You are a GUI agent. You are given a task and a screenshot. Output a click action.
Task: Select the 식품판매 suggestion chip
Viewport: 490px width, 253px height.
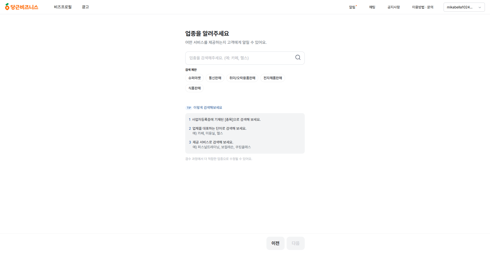194,88
